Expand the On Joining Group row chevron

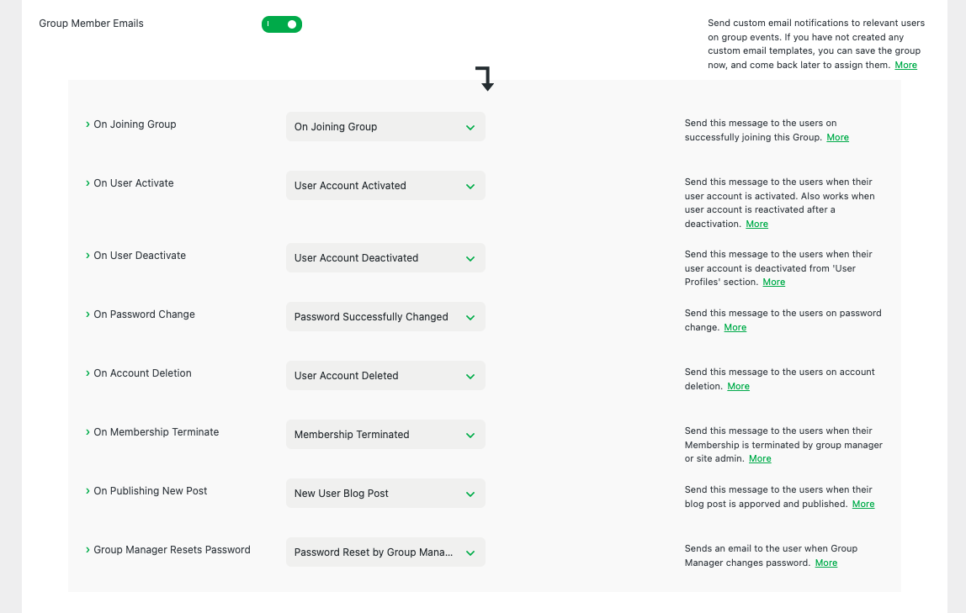coord(88,124)
